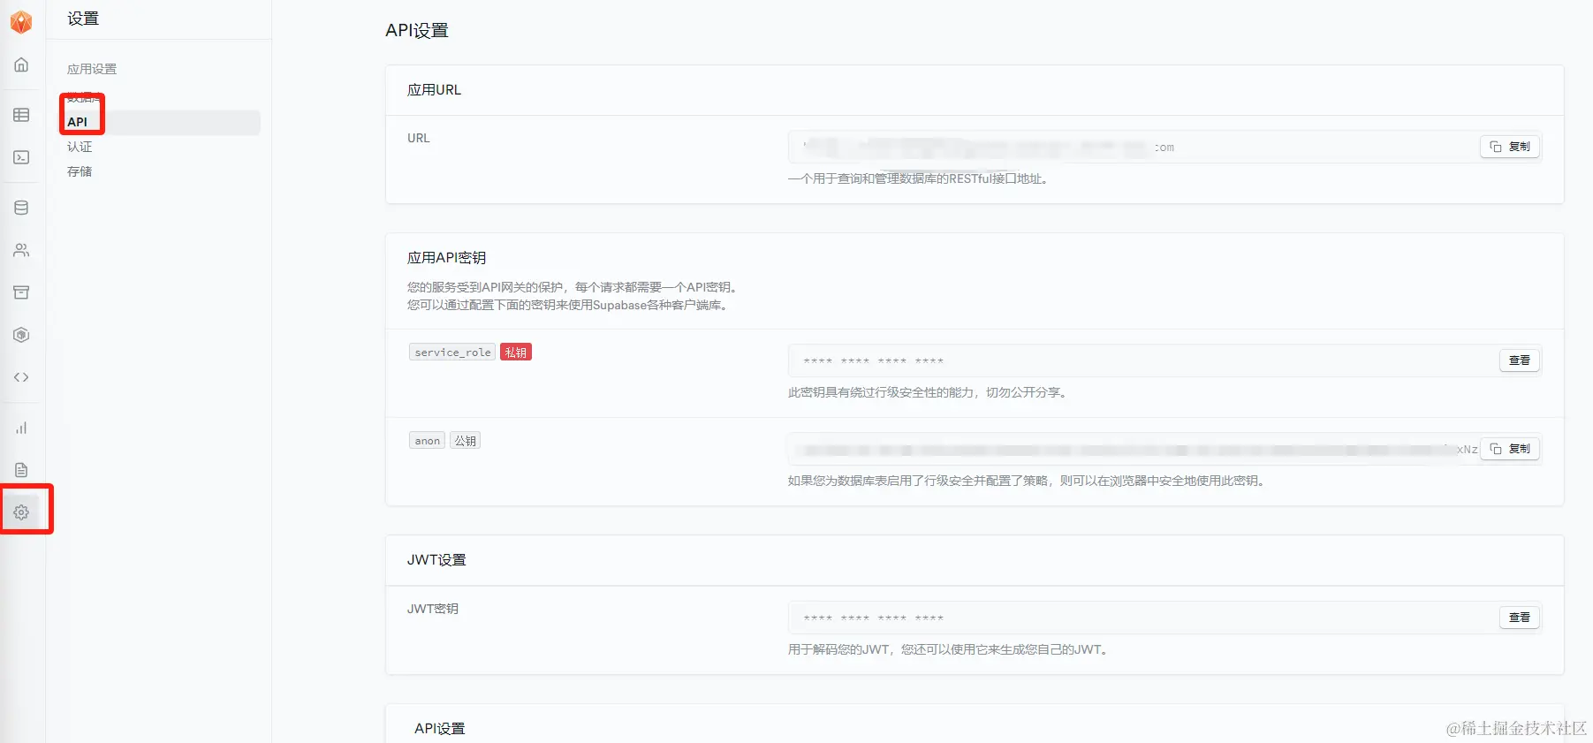Click the orange app logo icon
The height and width of the screenshot is (743, 1593).
click(21, 21)
